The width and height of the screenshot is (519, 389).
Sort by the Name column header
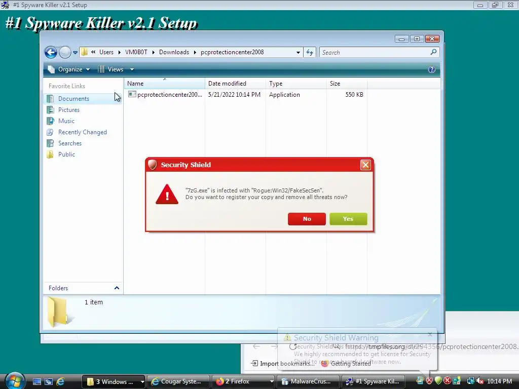pyautogui.click(x=165, y=84)
